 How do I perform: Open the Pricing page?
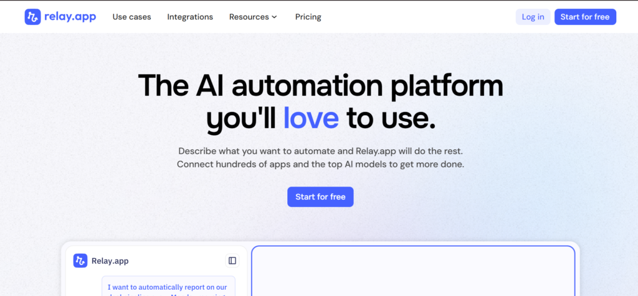tap(308, 17)
